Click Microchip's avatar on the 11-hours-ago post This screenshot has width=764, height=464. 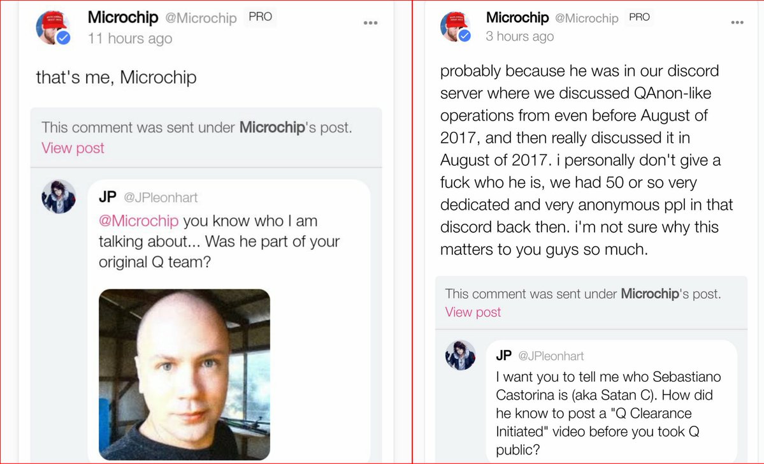tap(52, 27)
